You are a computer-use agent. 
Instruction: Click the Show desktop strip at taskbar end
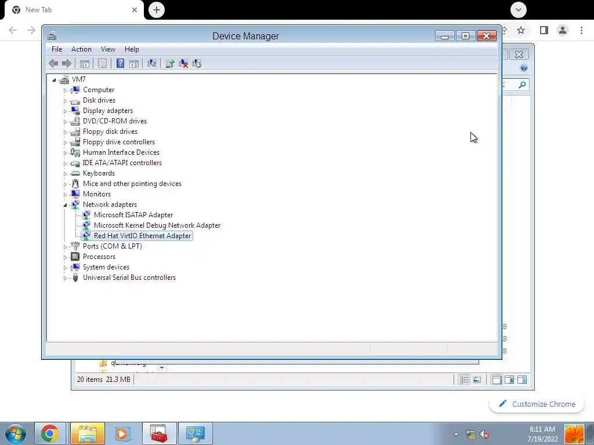[x=589, y=433]
